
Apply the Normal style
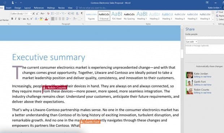[x=104, y=16]
